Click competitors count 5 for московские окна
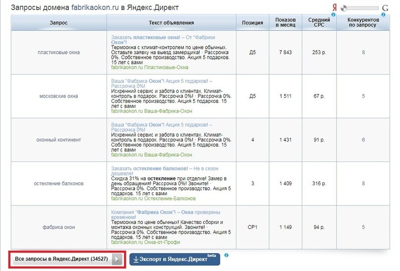 (363, 96)
